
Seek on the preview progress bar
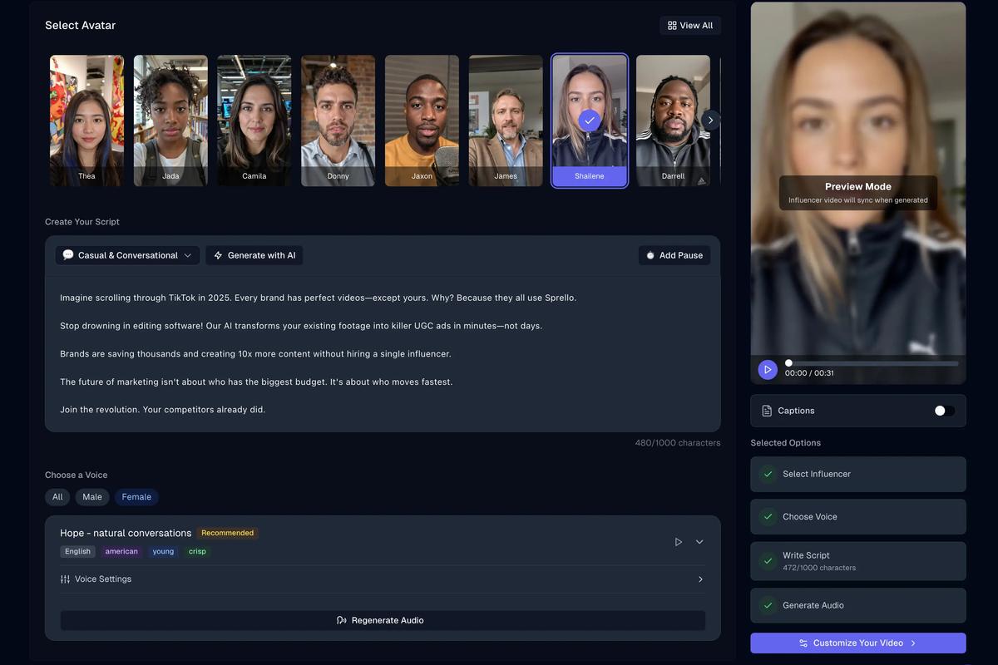(x=872, y=363)
